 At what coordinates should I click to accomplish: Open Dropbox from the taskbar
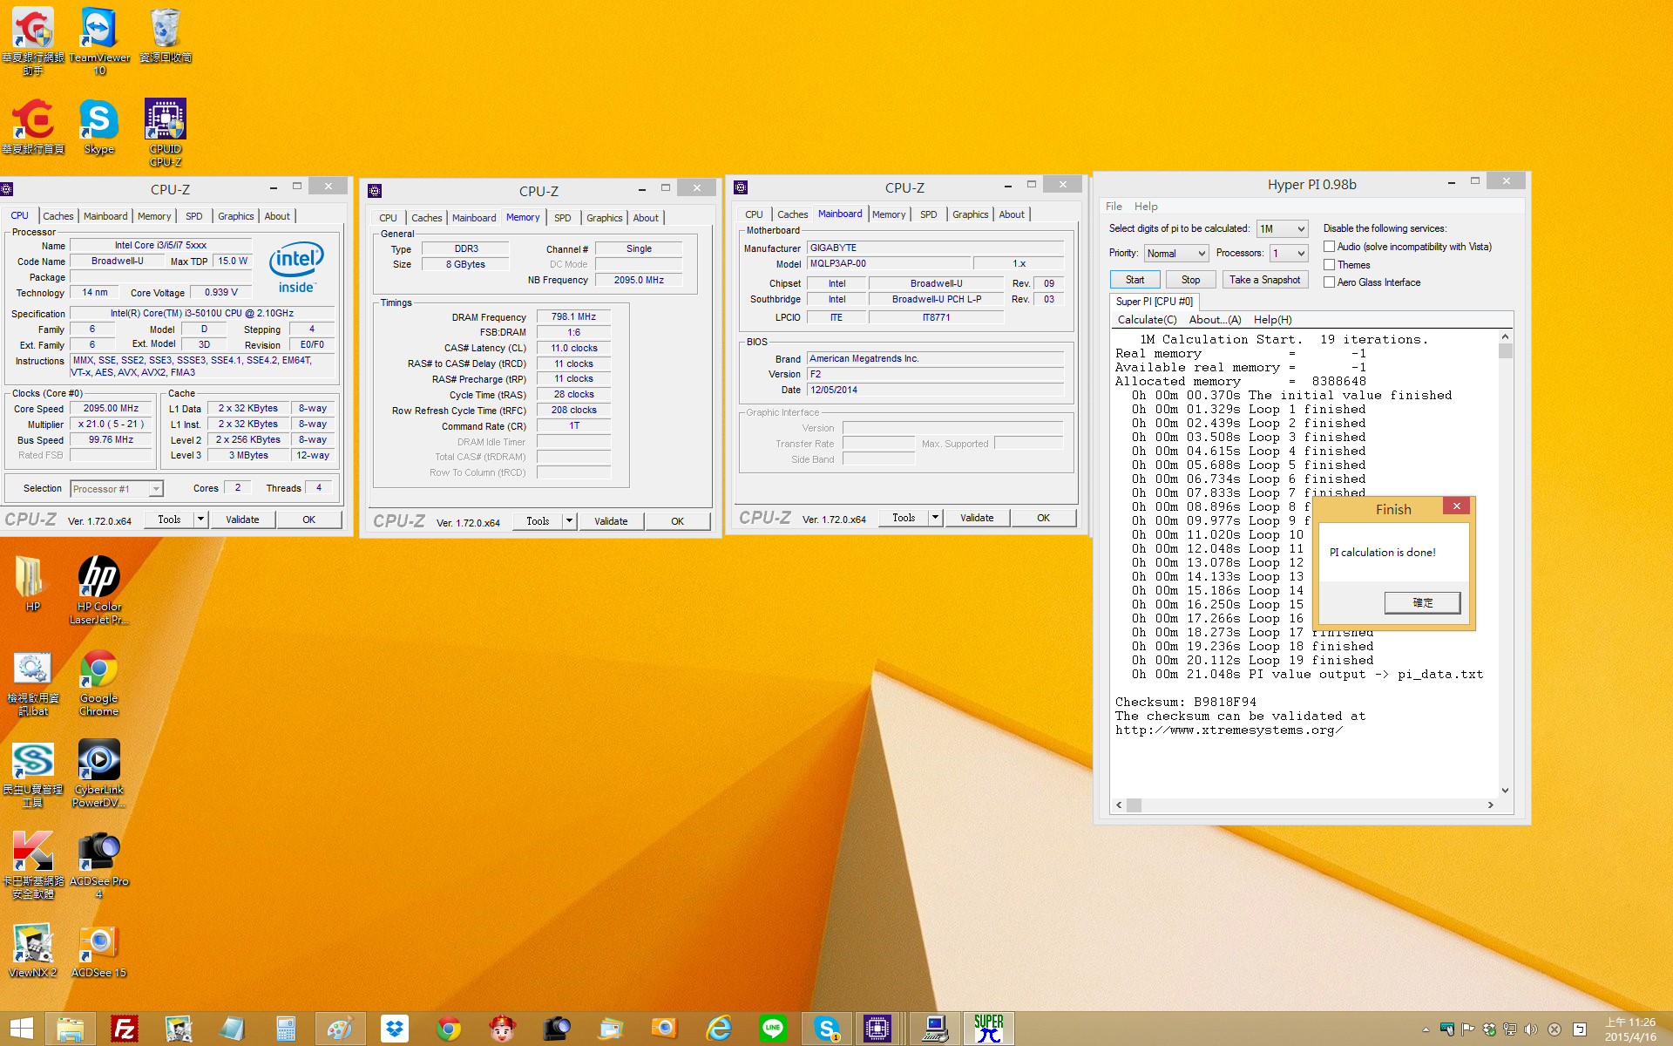click(395, 1029)
